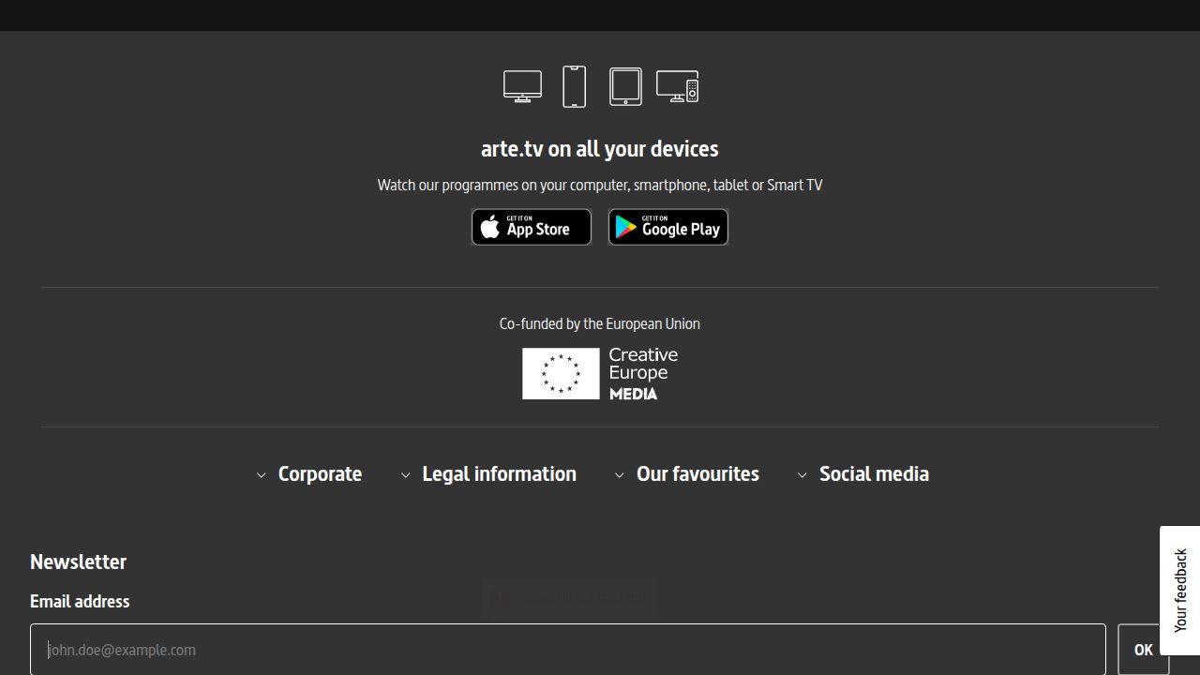1200x675 pixels.
Task: Click the smartphone device icon
Action: click(x=574, y=86)
